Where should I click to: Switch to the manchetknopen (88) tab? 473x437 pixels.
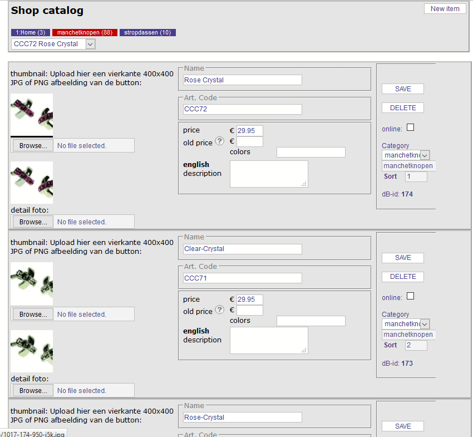pyautogui.click(x=85, y=33)
